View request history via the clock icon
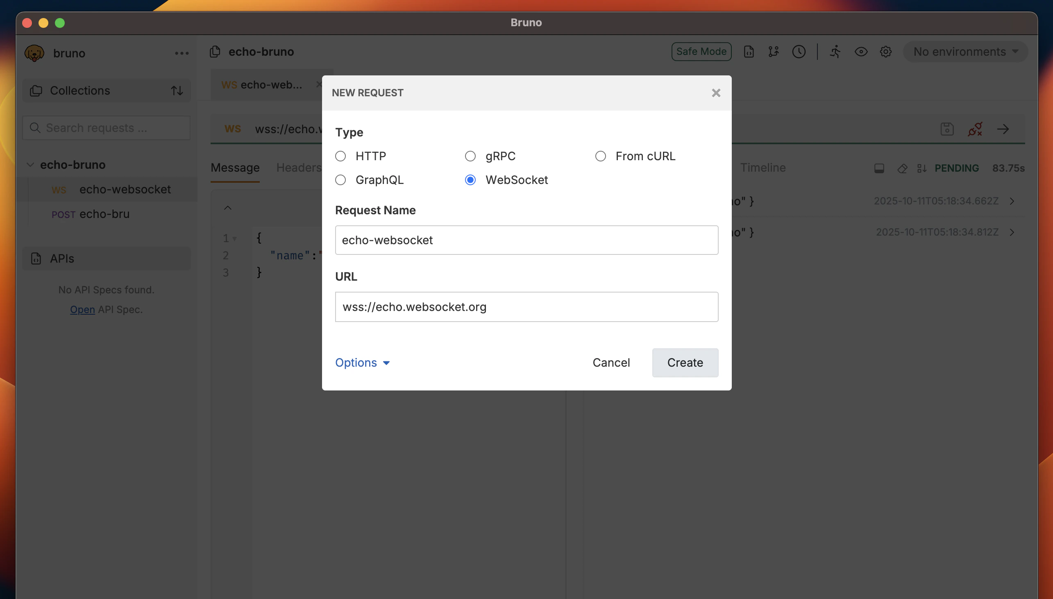This screenshot has height=599, width=1053. (799, 52)
